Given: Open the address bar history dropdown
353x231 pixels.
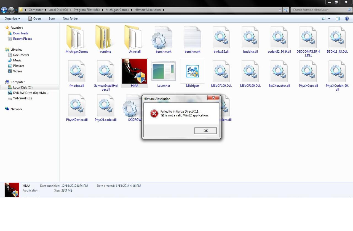Looking at the screenshot, I should [x=280, y=10].
